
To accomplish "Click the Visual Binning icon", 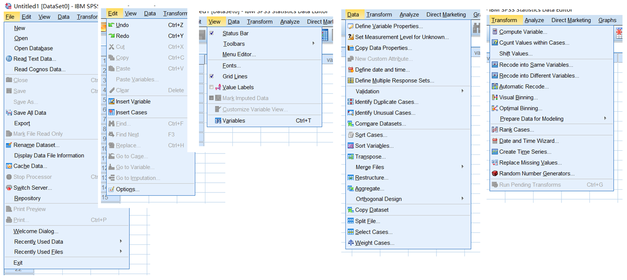I will (x=495, y=98).
